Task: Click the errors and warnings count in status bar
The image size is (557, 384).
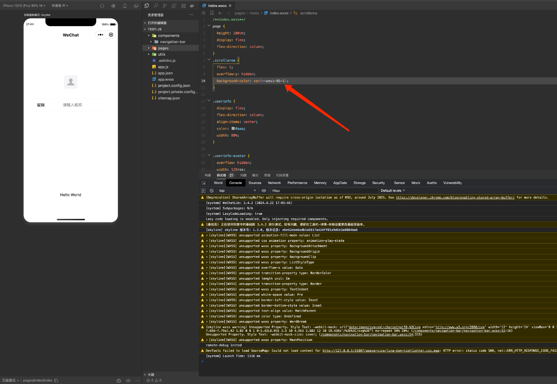Action: [154, 381]
